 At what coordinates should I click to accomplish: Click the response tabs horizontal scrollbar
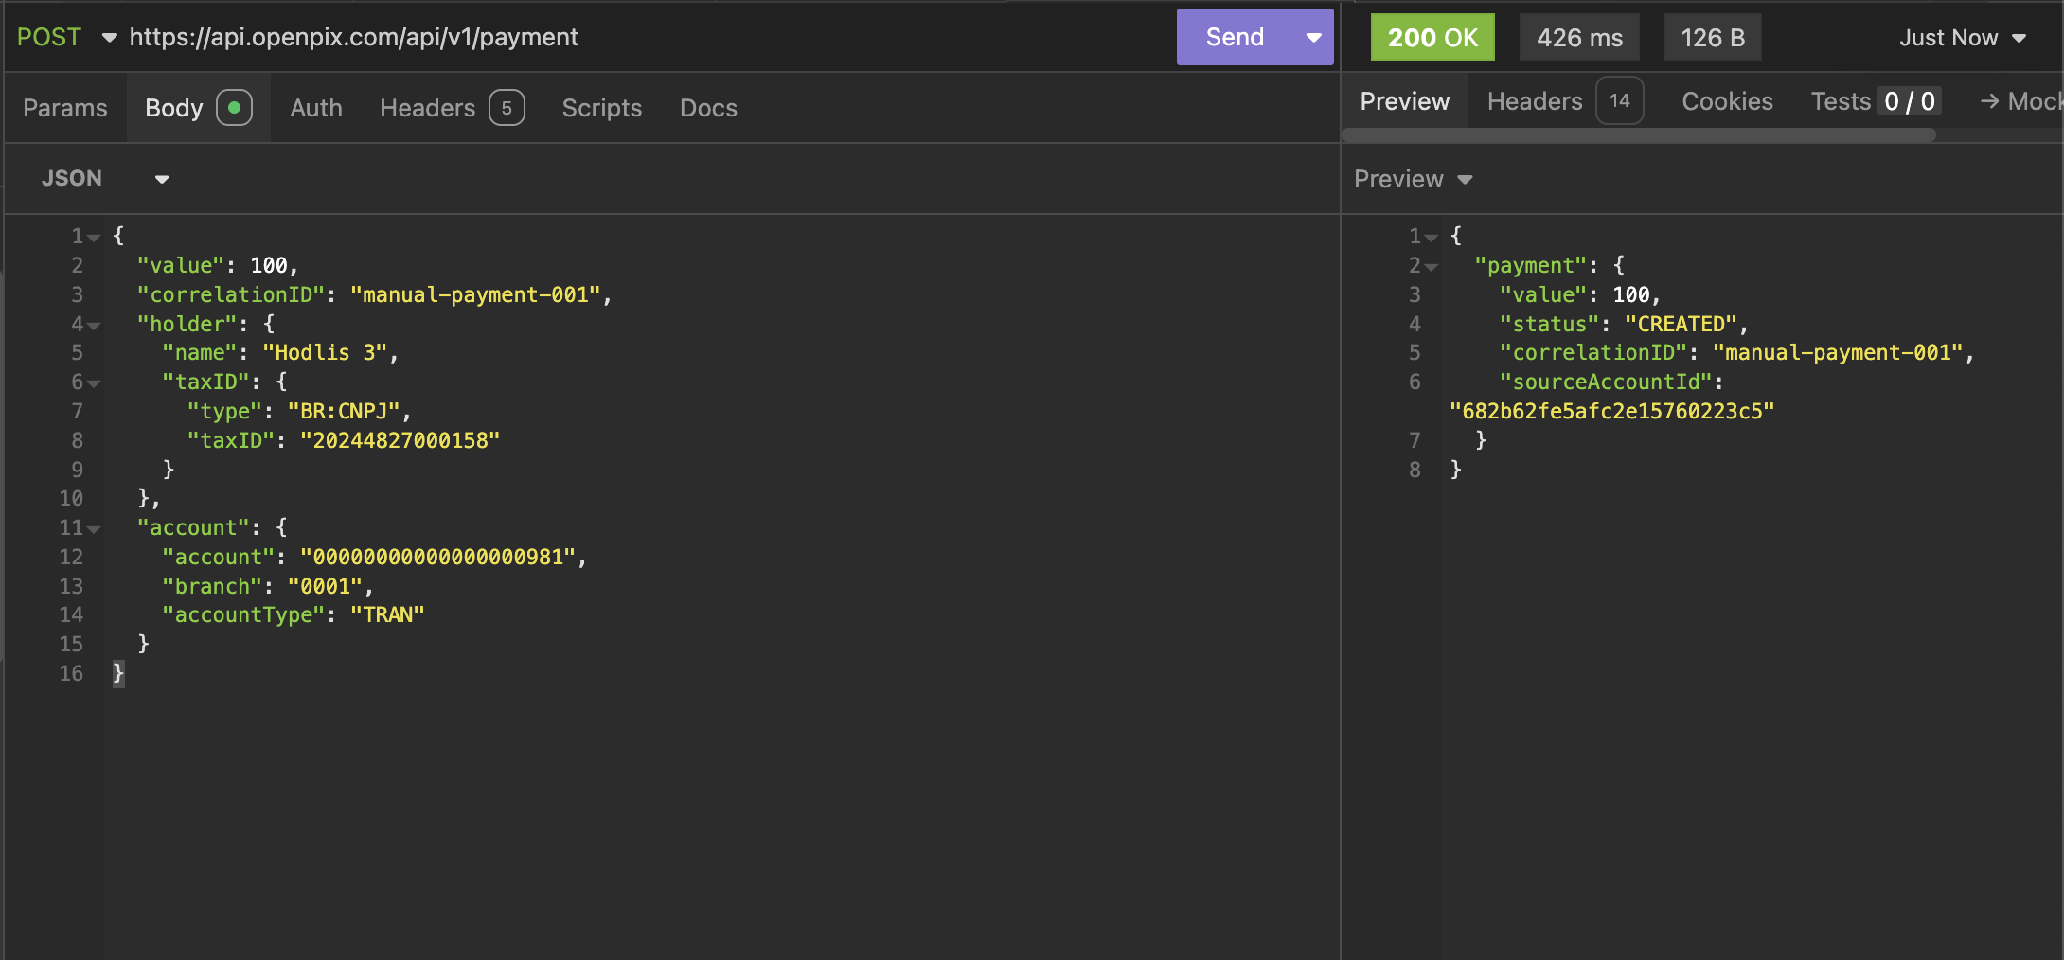click(x=1638, y=135)
